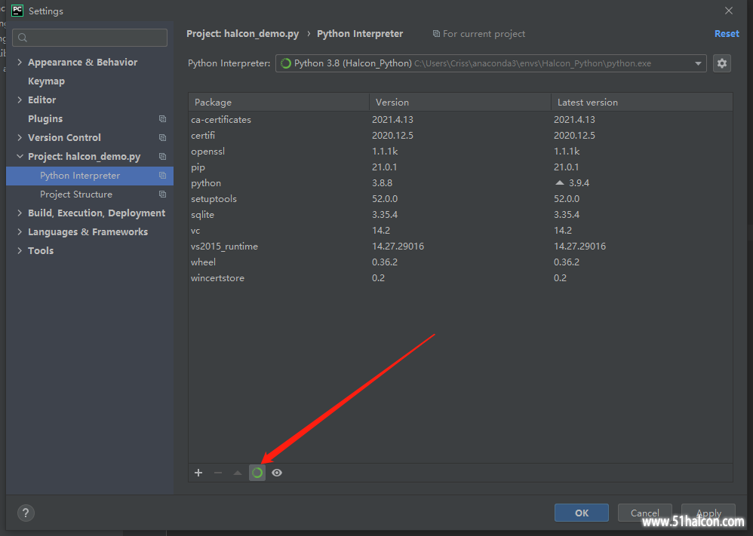
Task: Expand the Editor section
Action: click(20, 100)
